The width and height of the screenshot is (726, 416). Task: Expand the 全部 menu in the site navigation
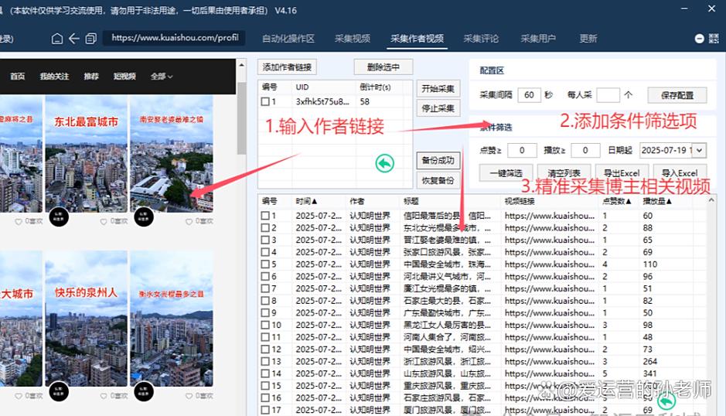click(162, 77)
